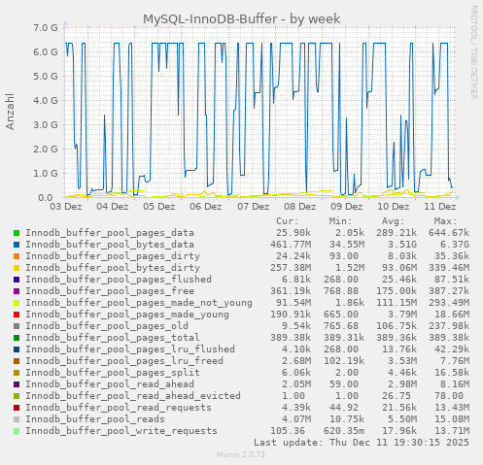
Task: Click the orange Innodb_buffer_pool_pages_dirty legend swatch
Action: [x=17, y=256]
